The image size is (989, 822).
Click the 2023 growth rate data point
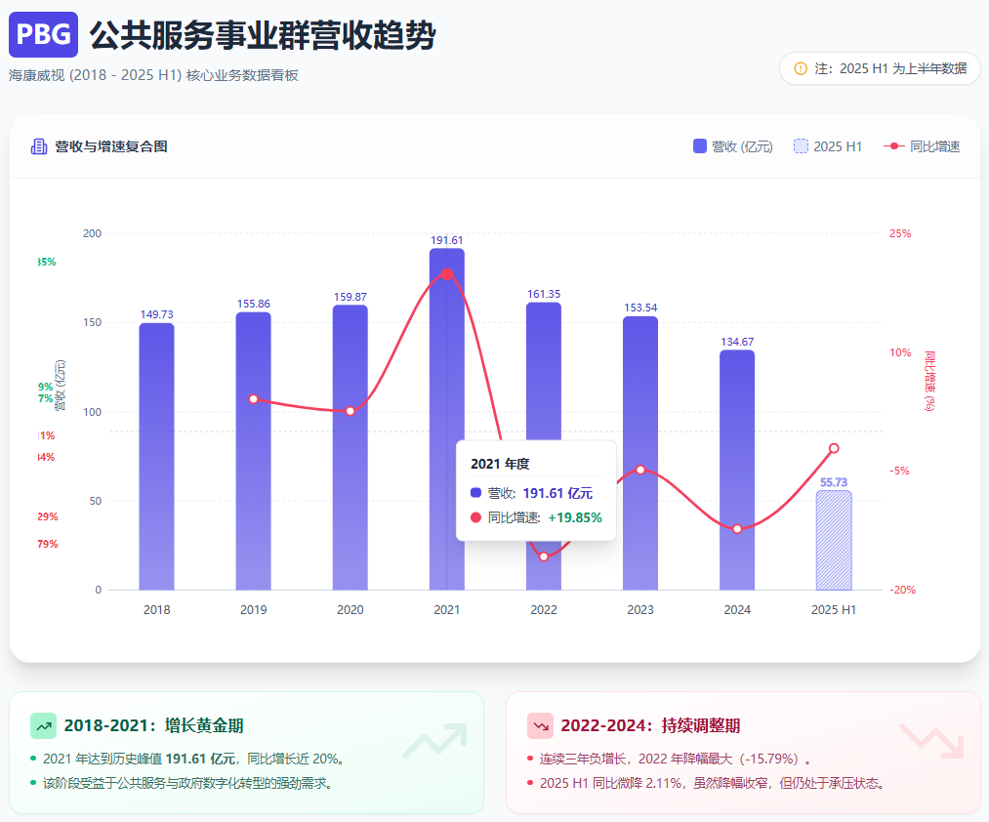tap(640, 470)
